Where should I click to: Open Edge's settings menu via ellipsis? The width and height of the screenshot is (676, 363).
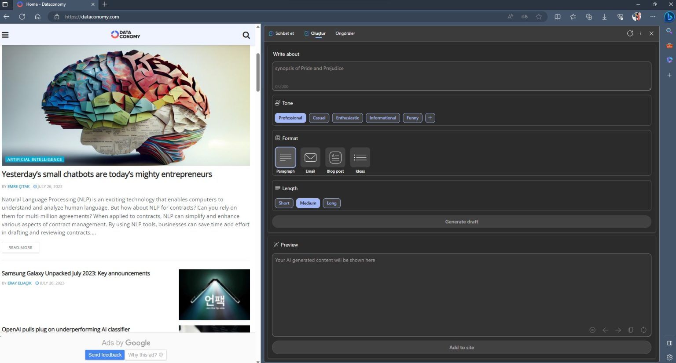(653, 17)
